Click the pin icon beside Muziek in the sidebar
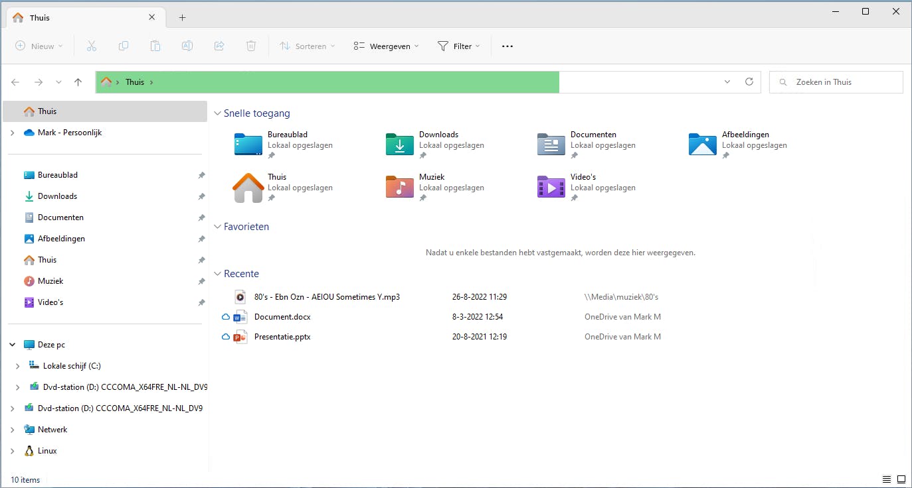Viewport: 912px width, 488px height. [x=201, y=281]
